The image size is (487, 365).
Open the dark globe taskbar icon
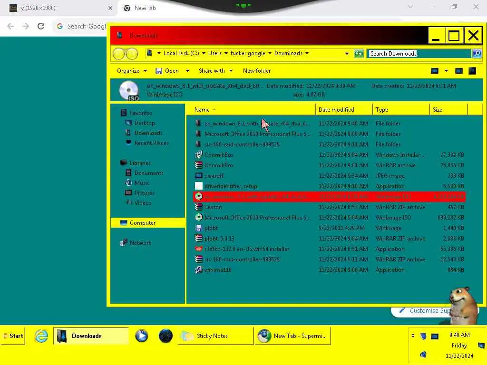(166, 336)
